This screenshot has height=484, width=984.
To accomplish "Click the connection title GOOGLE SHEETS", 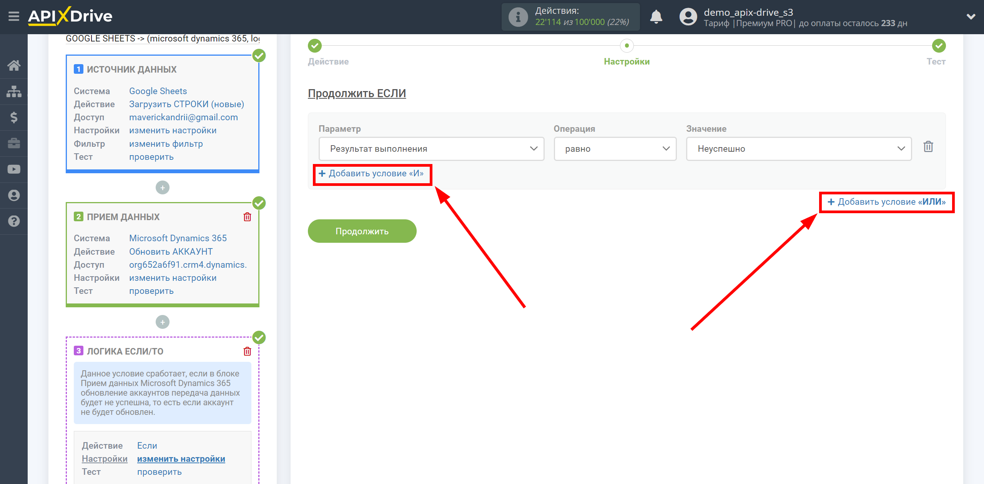I will (163, 38).
